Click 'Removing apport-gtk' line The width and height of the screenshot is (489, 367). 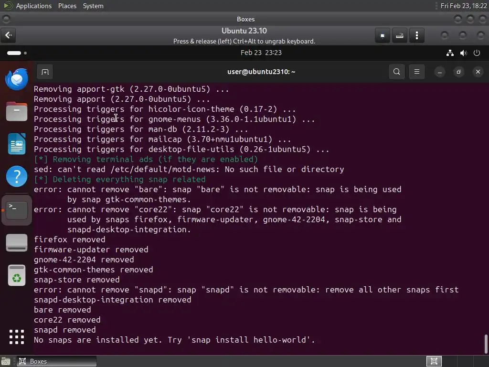point(131,89)
